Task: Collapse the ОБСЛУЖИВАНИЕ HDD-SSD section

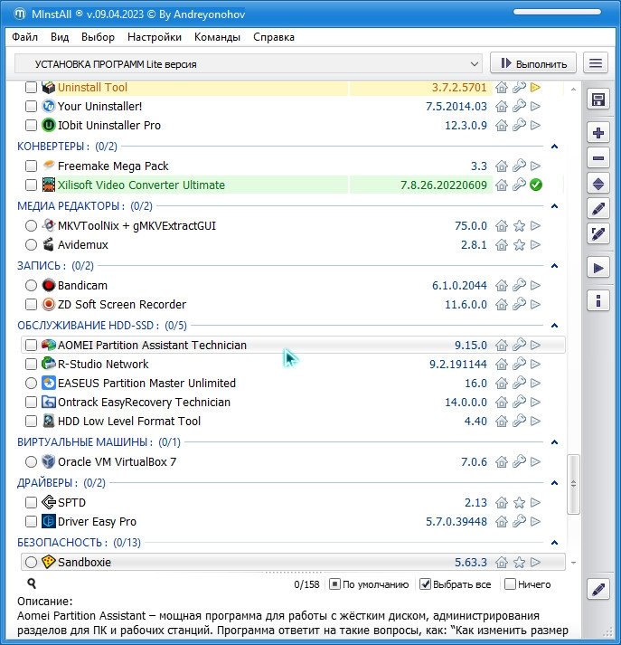Action: tap(554, 326)
